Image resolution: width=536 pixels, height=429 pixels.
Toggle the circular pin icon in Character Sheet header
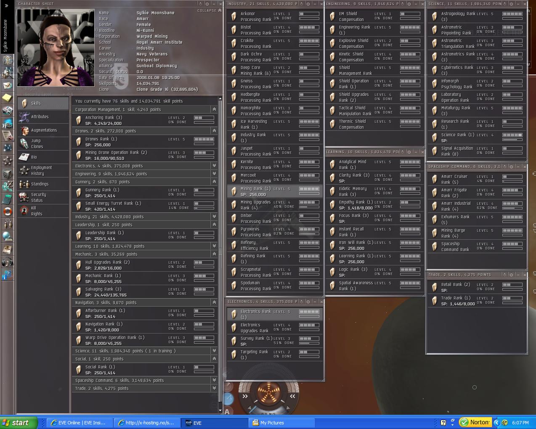[207, 4]
